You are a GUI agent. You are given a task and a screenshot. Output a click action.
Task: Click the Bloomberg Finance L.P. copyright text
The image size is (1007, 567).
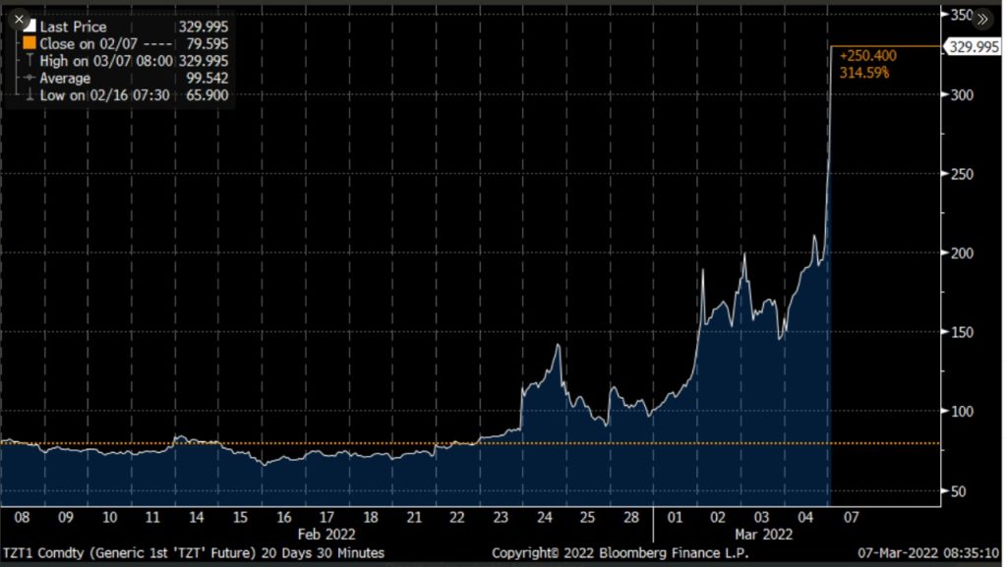tap(621, 553)
